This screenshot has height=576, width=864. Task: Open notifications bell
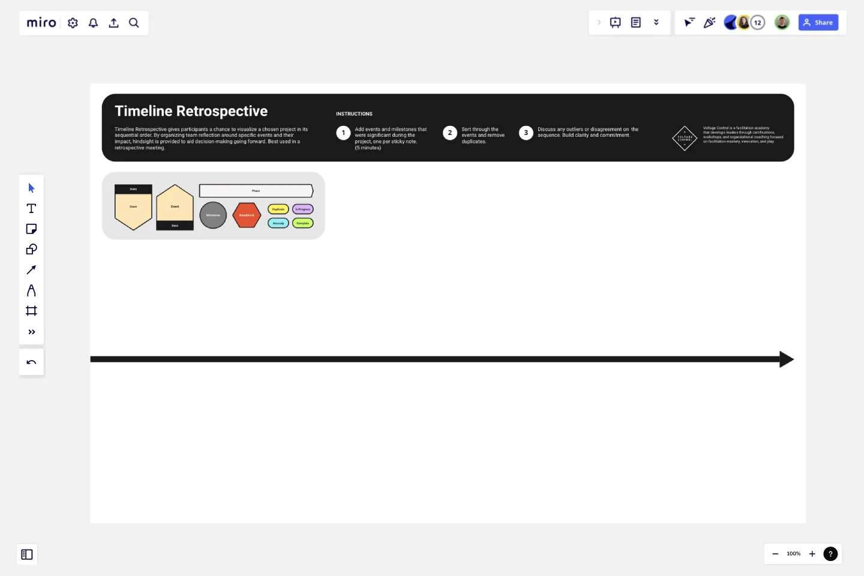(94, 23)
